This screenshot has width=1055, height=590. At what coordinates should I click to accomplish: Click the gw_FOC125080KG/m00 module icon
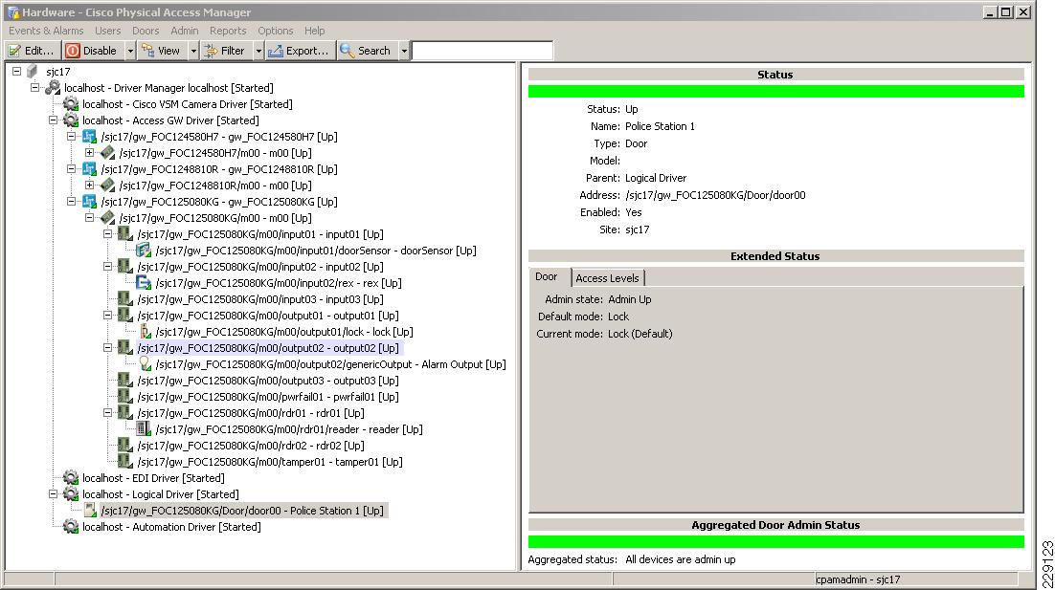click(x=107, y=218)
